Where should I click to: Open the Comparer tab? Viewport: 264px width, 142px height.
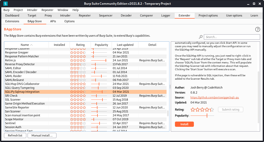click(x=146, y=15)
